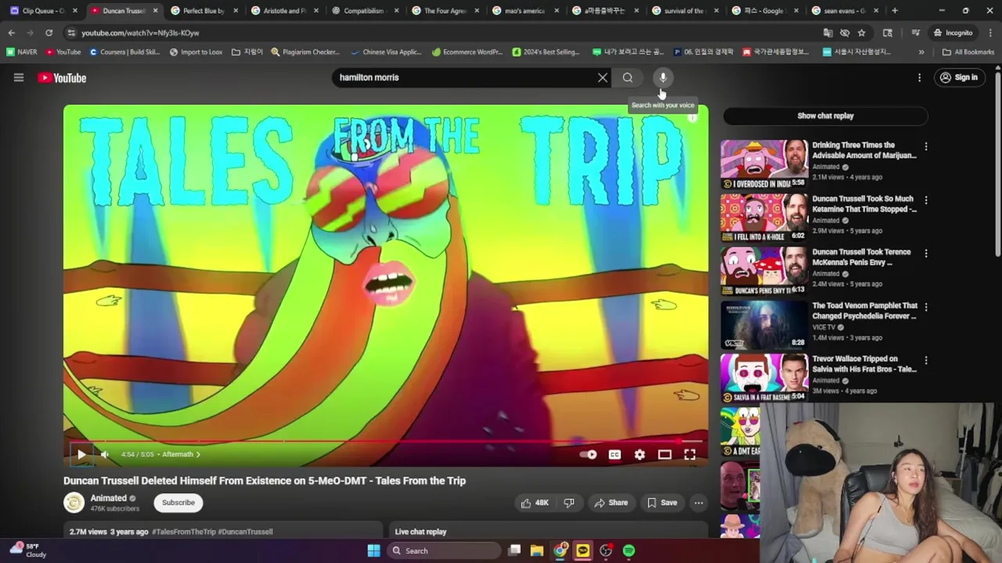The height and width of the screenshot is (563, 1002).
Task: Open options for 'Trevor Wallace Tripped' video
Action: pos(926,360)
